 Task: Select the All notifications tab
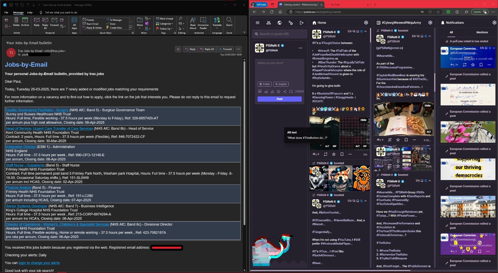tap(451, 32)
